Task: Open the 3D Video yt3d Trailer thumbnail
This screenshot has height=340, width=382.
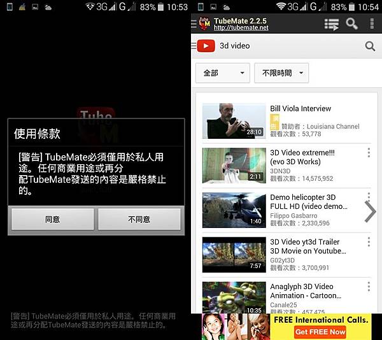Action: coord(234,255)
